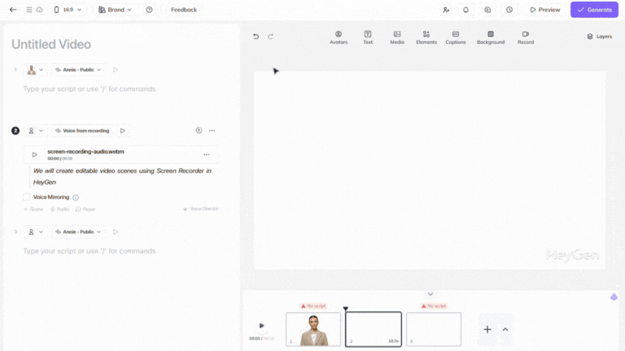
Task: Play screen-recording-audio.webm clip
Action: click(x=35, y=155)
